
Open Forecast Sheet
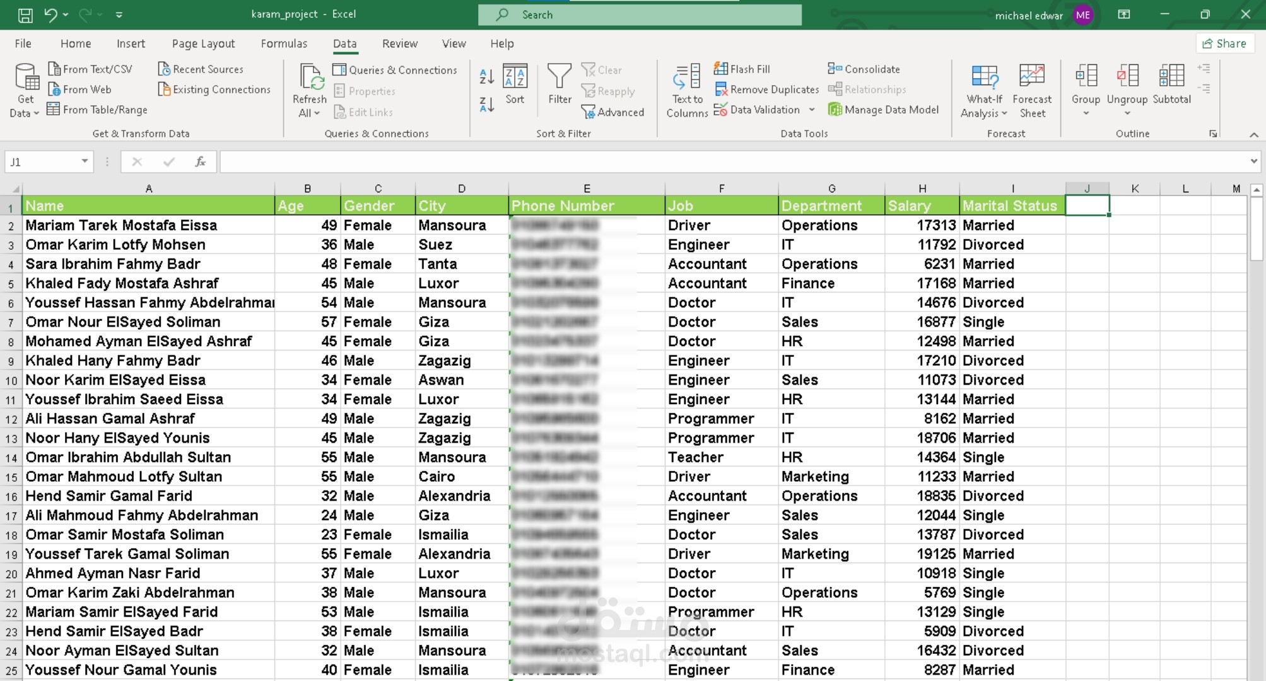1032,91
